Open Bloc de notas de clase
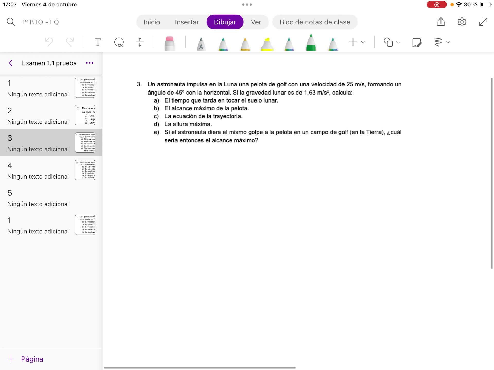 pyautogui.click(x=315, y=22)
